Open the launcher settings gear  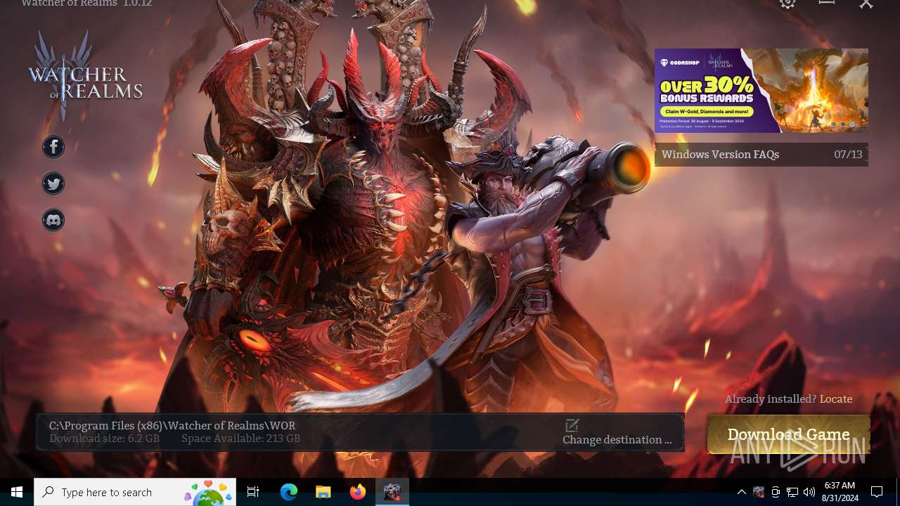point(787,4)
